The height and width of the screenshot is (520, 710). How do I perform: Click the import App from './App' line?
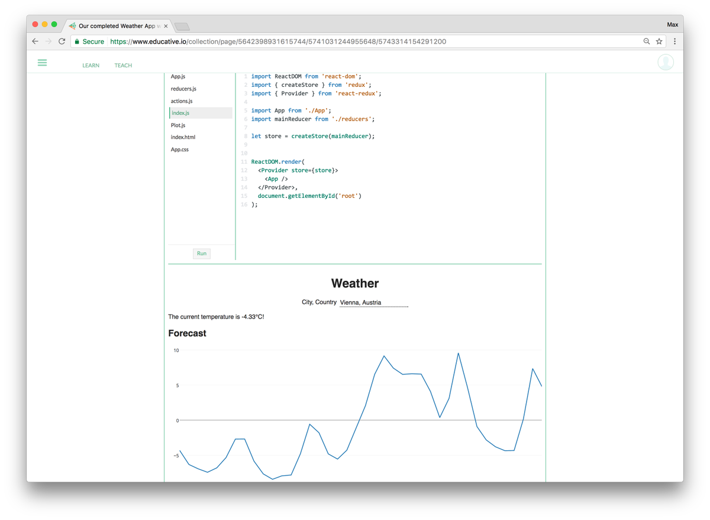pyautogui.click(x=291, y=110)
